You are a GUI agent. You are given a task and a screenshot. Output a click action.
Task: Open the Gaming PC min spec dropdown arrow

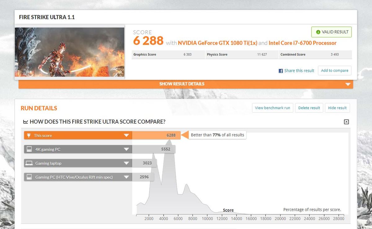tap(126, 177)
